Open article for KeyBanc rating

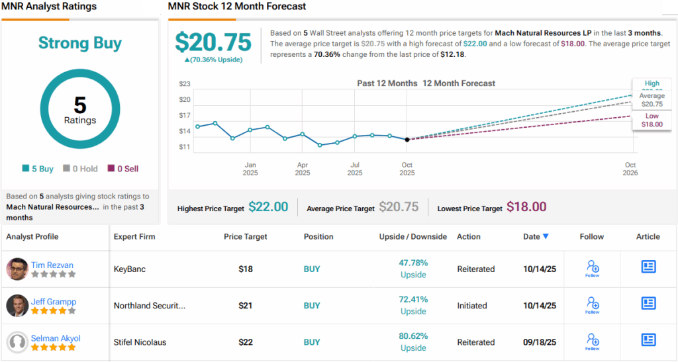(648, 267)
